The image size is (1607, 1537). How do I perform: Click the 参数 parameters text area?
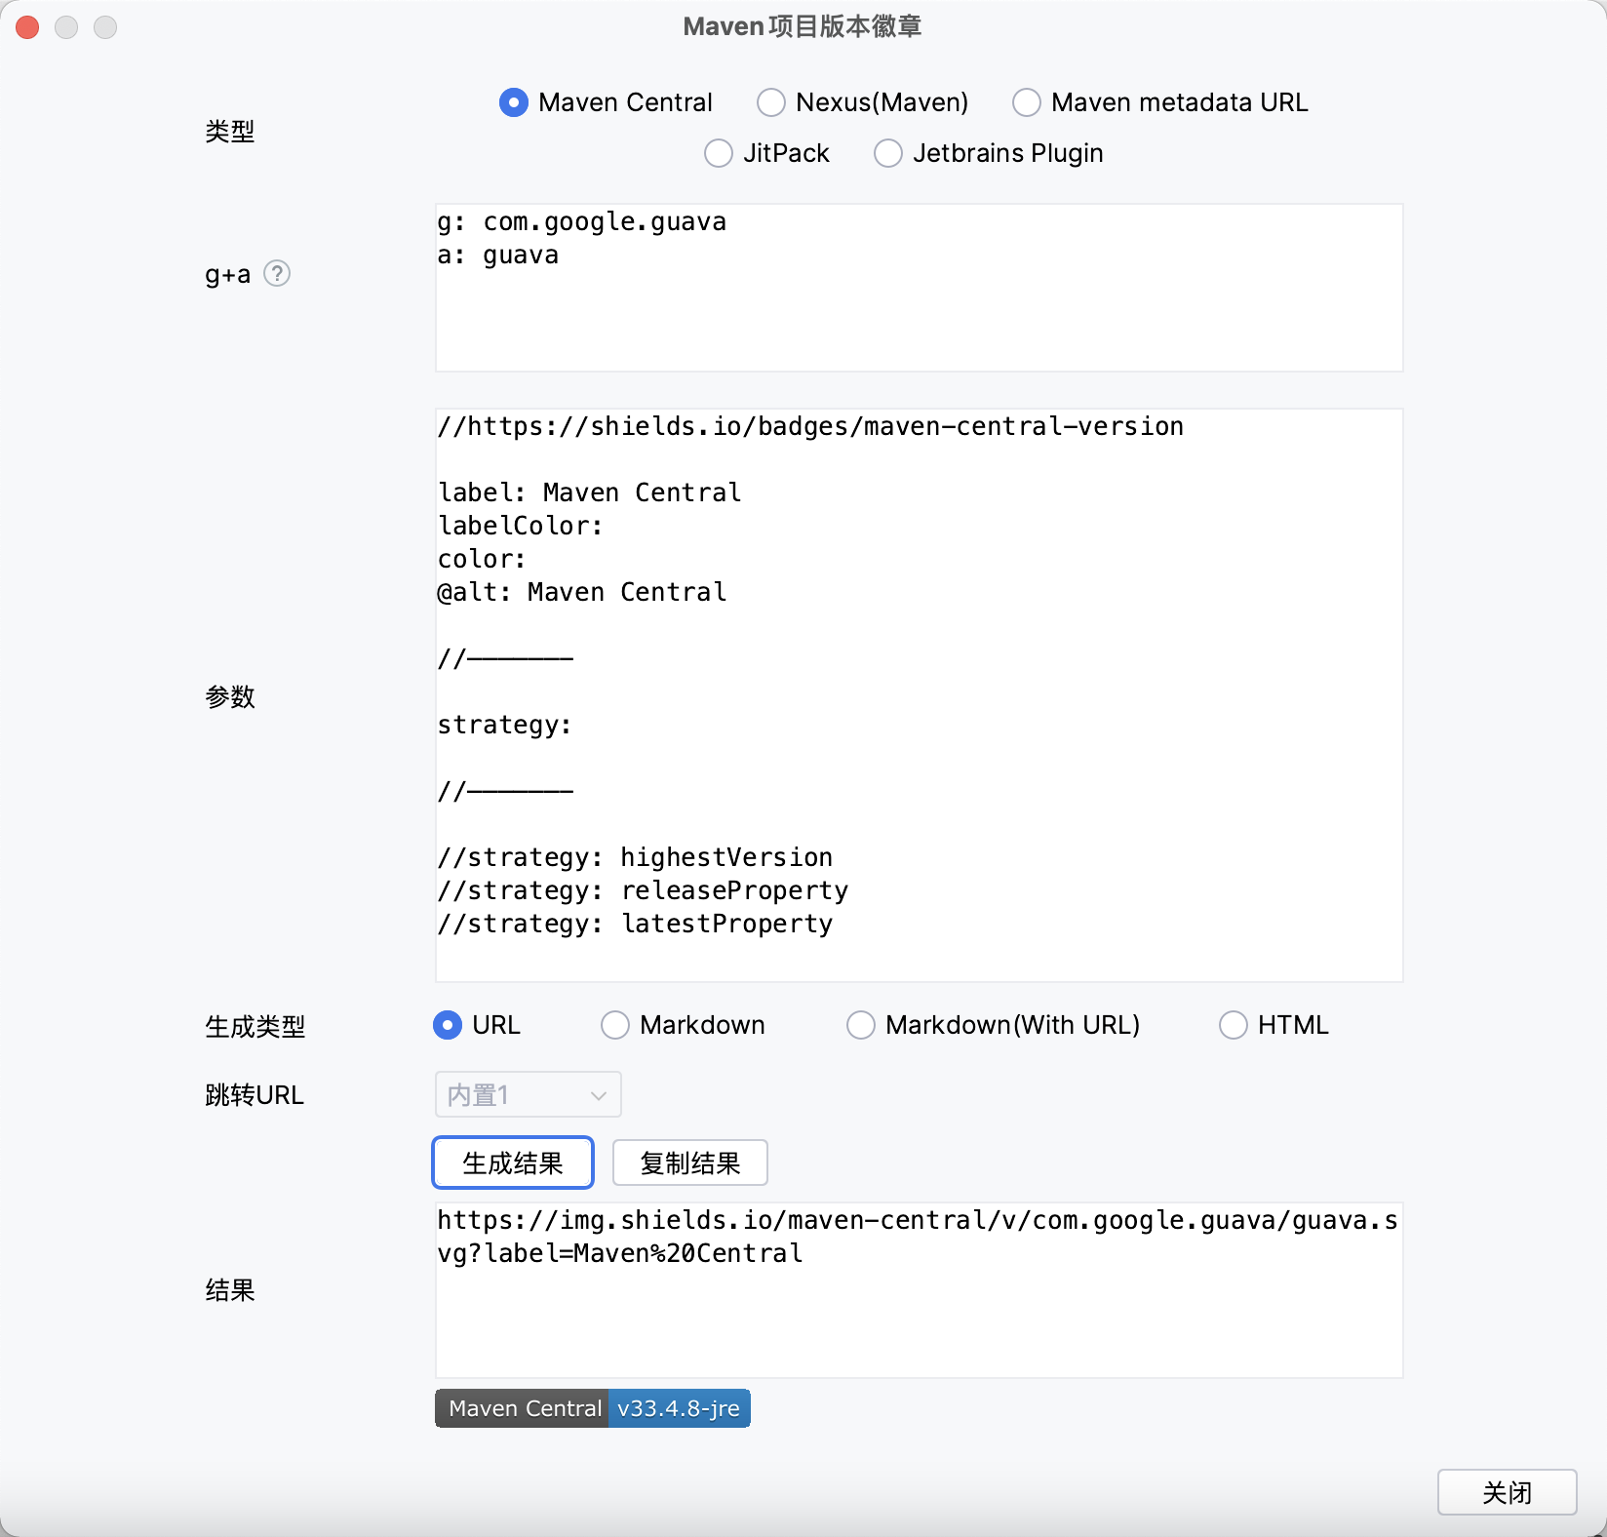pyautogui.click(x=917, y=692)
